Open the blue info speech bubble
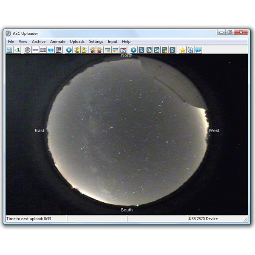Viewport: 255px width, 255px height. pos(198,50)
